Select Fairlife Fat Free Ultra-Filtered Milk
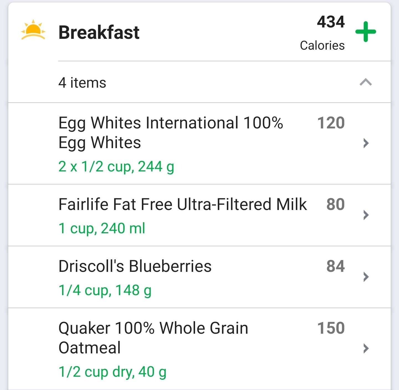Image resolution: width=399 pixels, height=390 pixels. pos(183,204)
